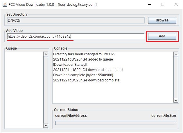183x133 pixels.
Task: Click the Console scrollbar track
Action: [176, 77]
